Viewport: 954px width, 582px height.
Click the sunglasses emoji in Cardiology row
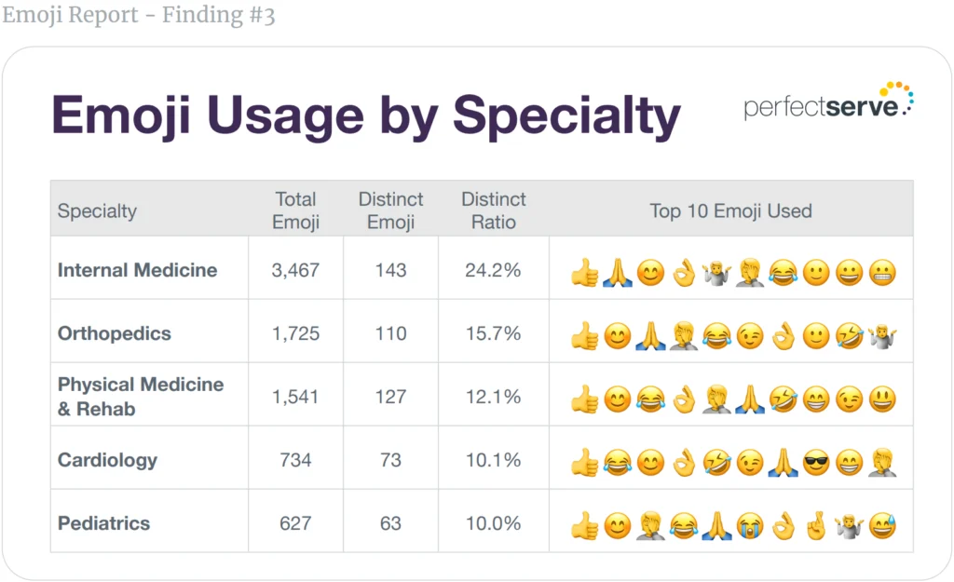pyautogui.click(x=816, y=461)
